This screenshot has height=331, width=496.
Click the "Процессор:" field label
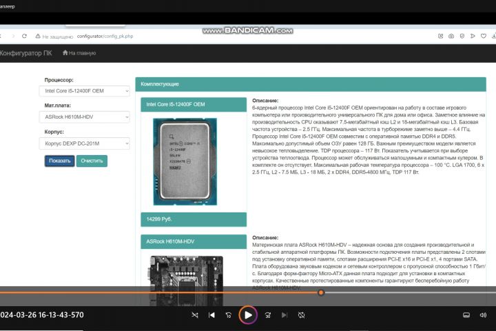(x=59, y=80)
